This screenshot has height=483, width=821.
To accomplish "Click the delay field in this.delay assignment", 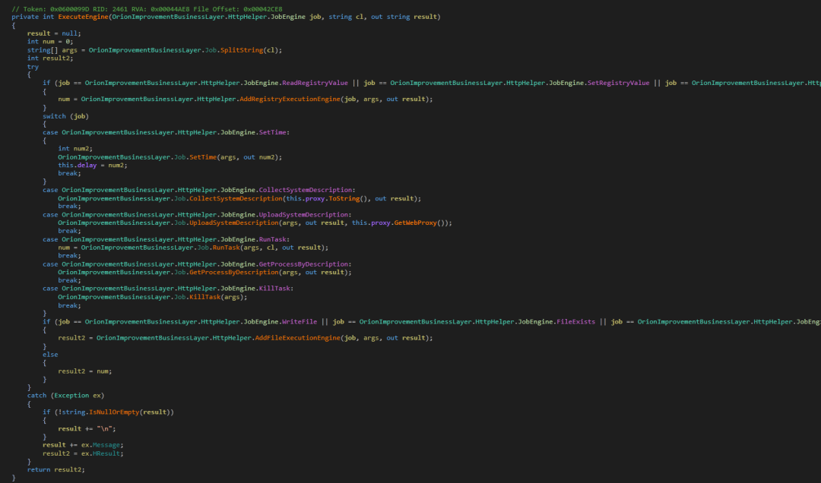I will pos(87,166).
